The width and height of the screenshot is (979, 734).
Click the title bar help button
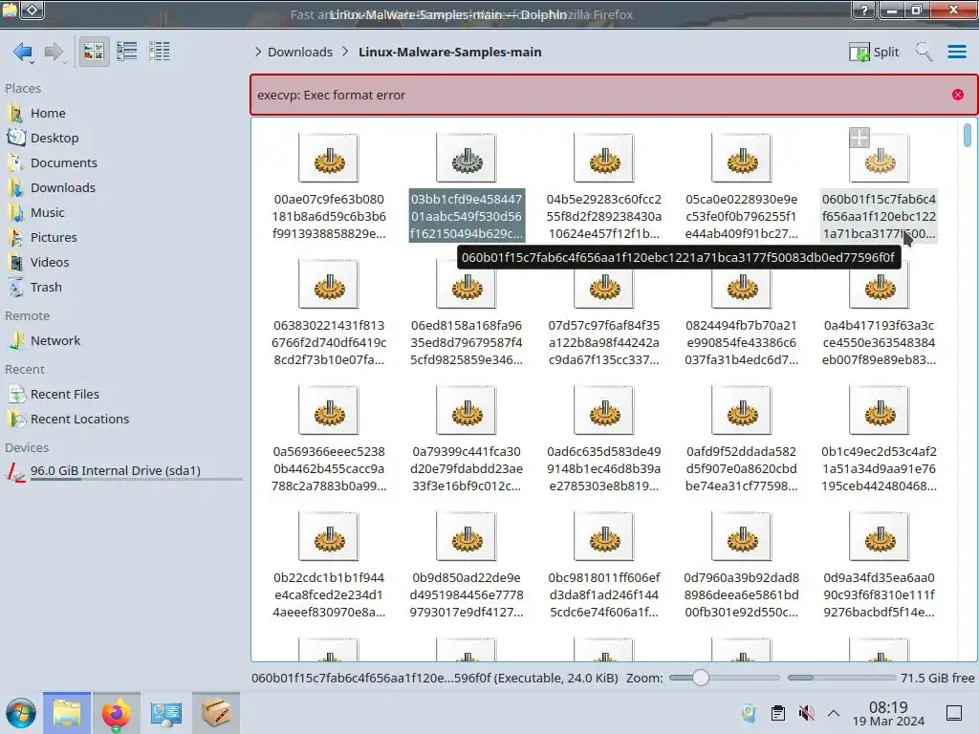pyautogui.click(x=863, y=10)
